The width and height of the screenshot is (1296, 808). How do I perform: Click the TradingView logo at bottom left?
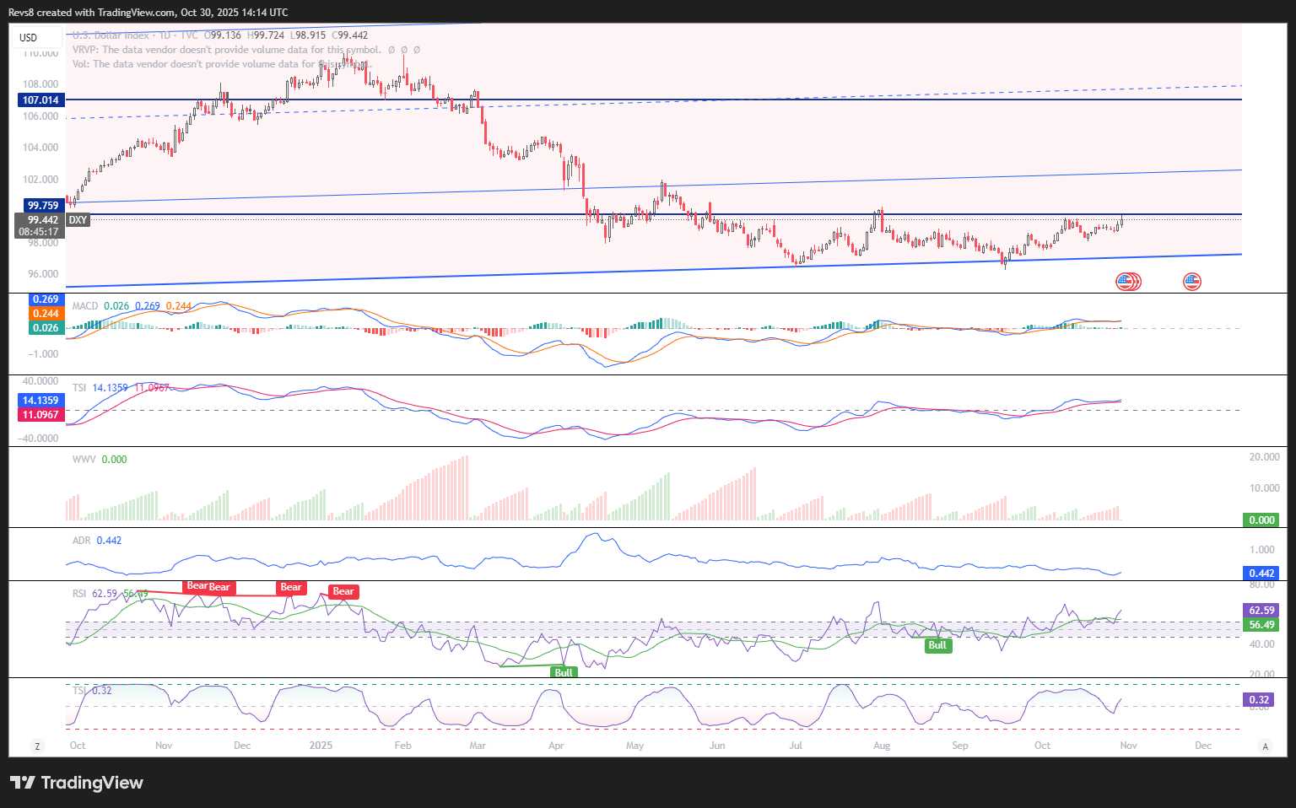pyautogui.click(x=77, y=783)
